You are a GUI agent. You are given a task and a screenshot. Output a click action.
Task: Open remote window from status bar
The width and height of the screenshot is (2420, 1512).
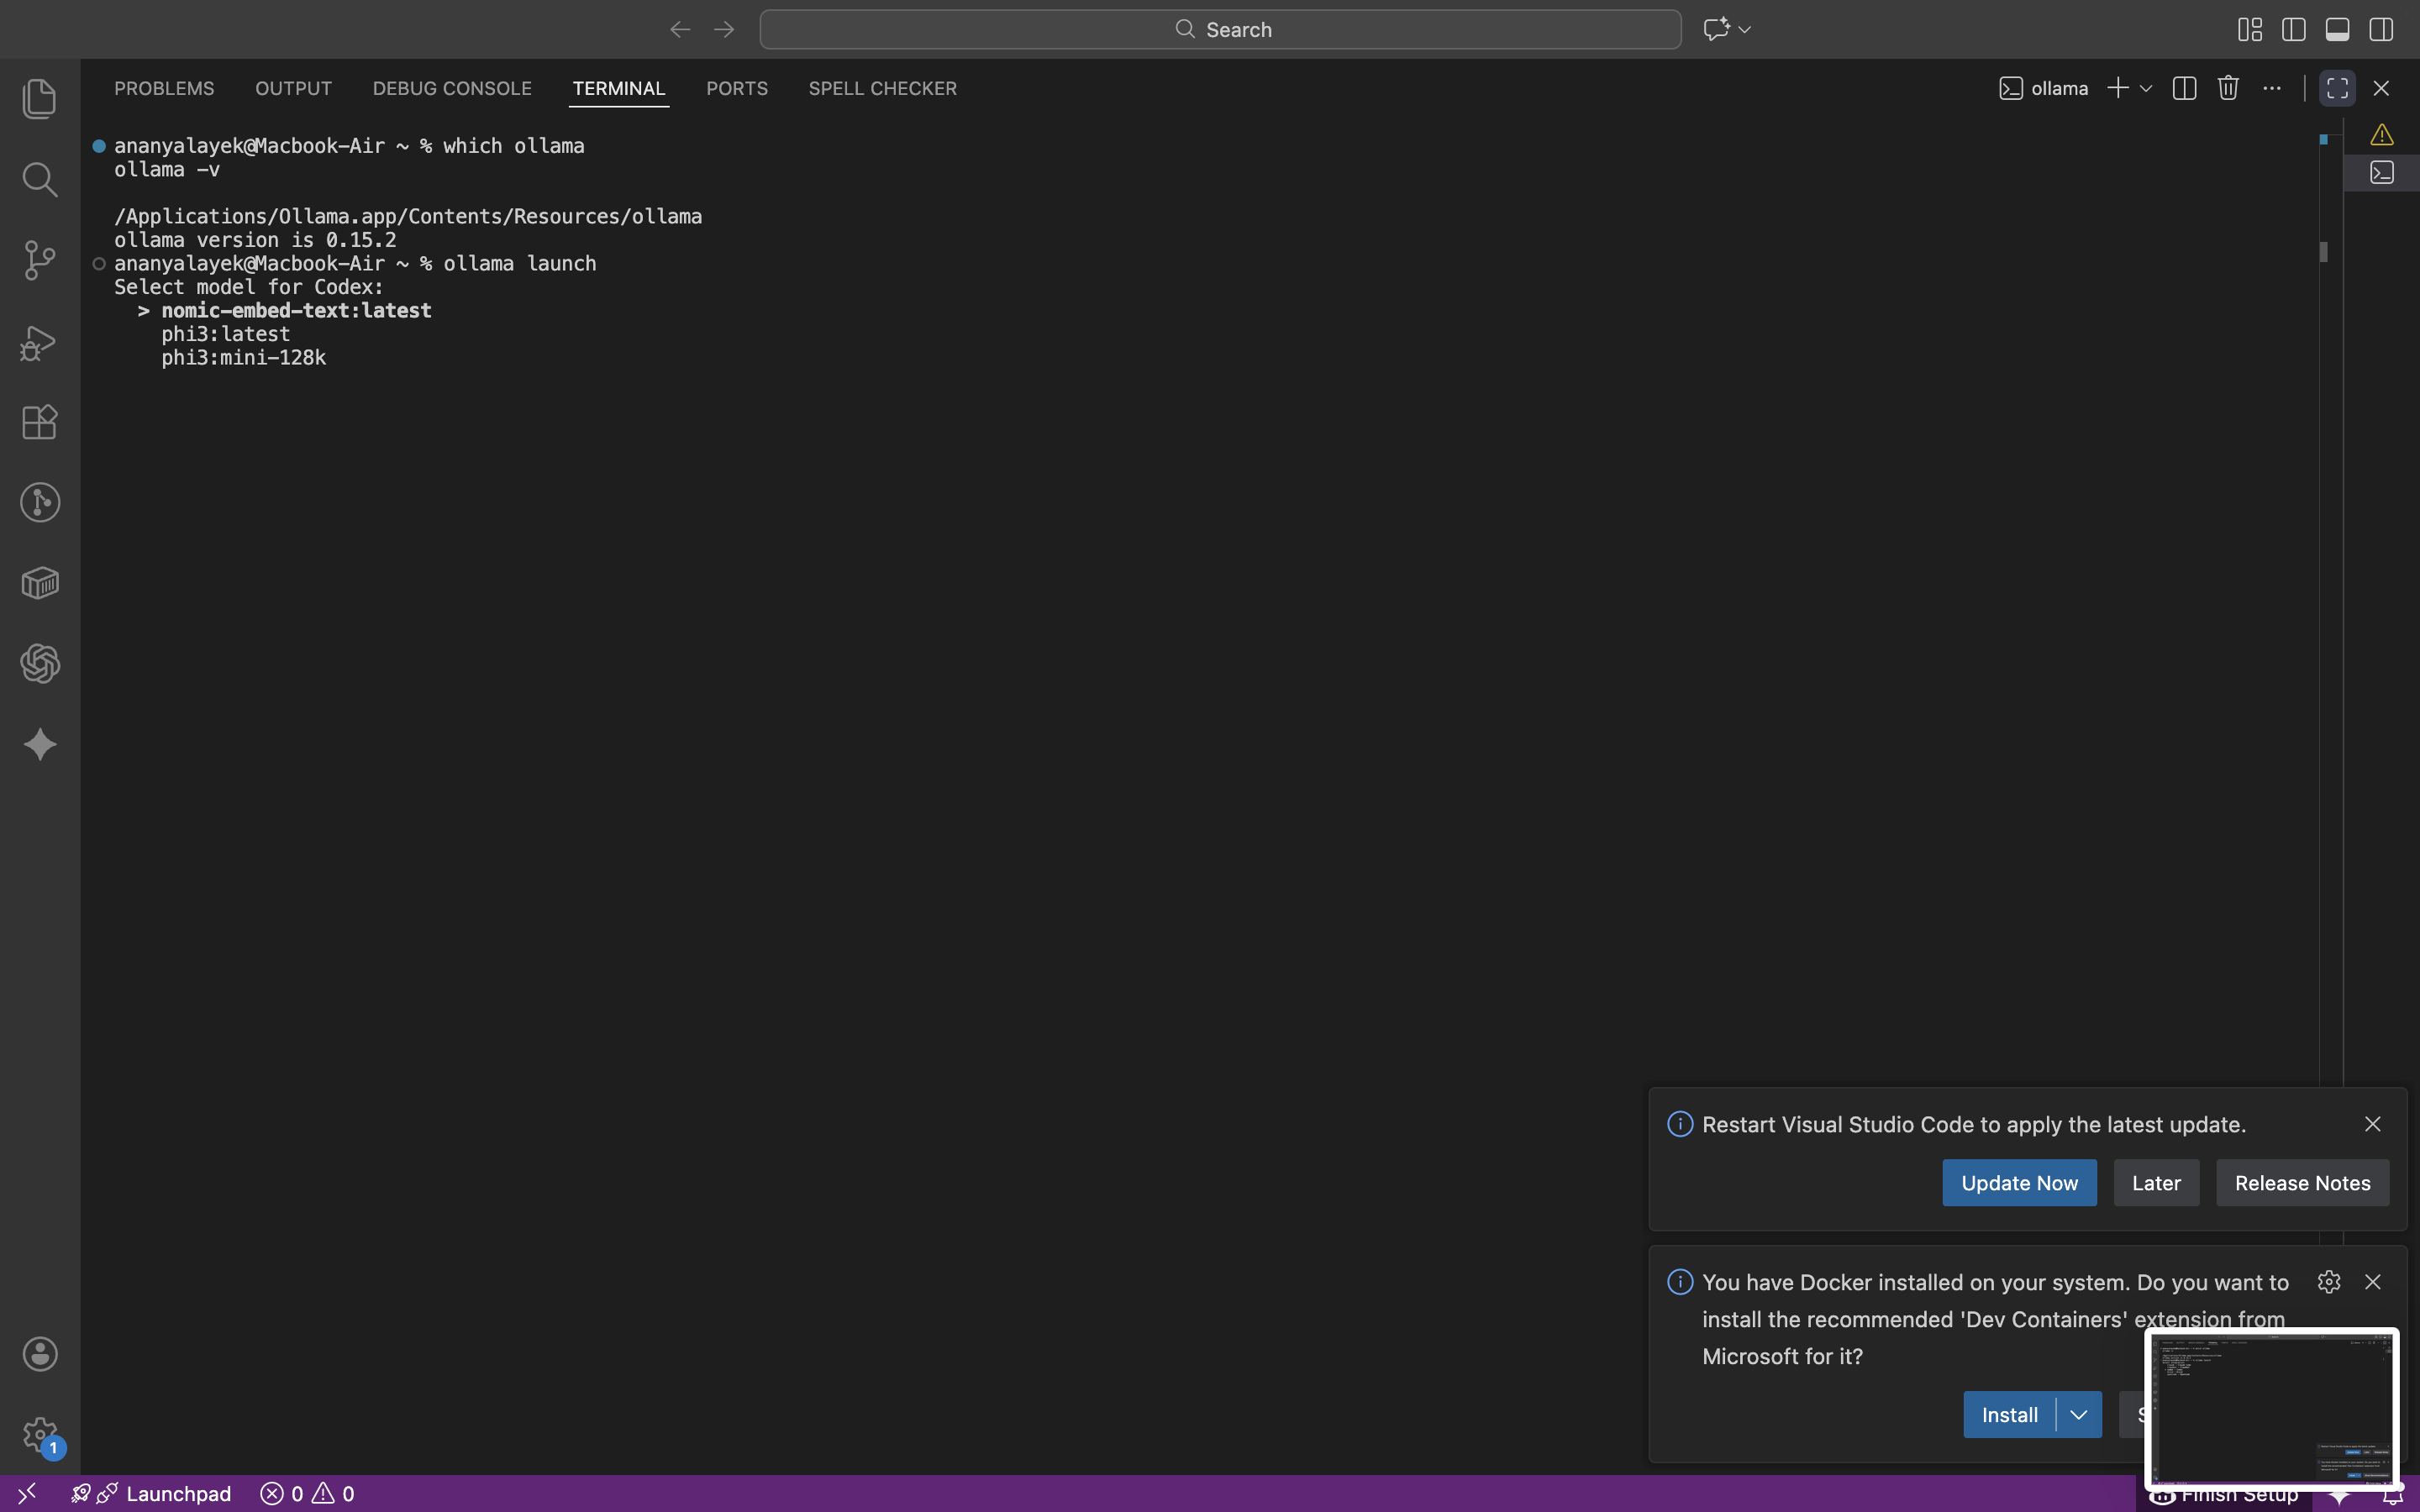click(27, 1493)
